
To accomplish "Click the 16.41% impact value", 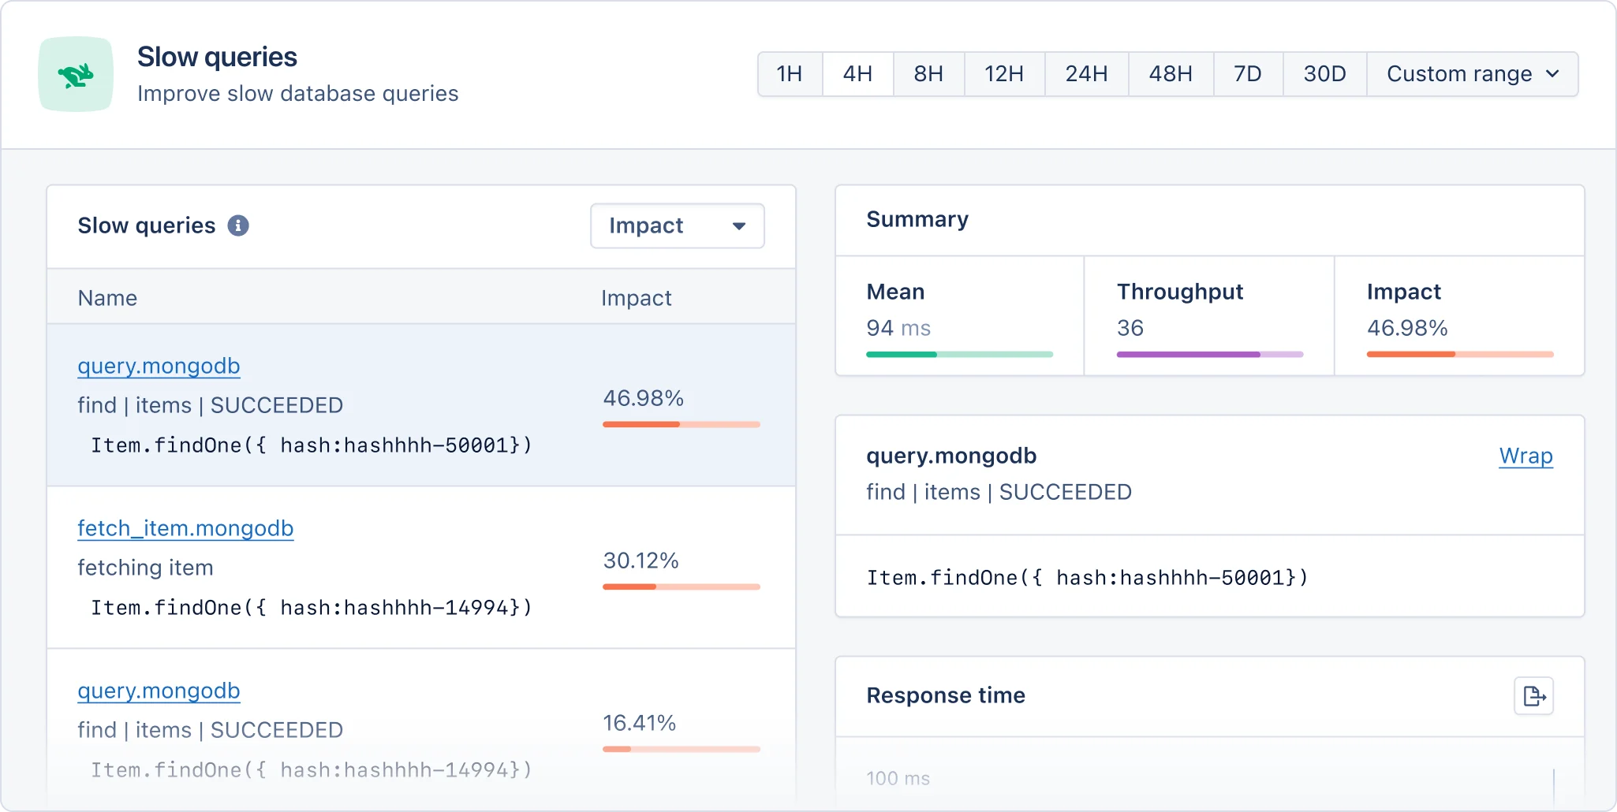I will click(x=639, y=723).
